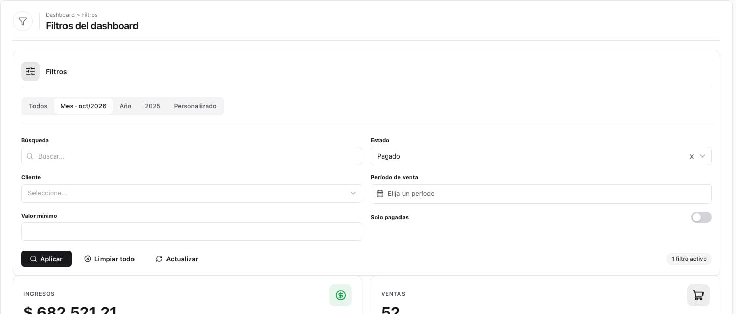
Task: Open the Personalizado tab
Action: click(195, 106)
